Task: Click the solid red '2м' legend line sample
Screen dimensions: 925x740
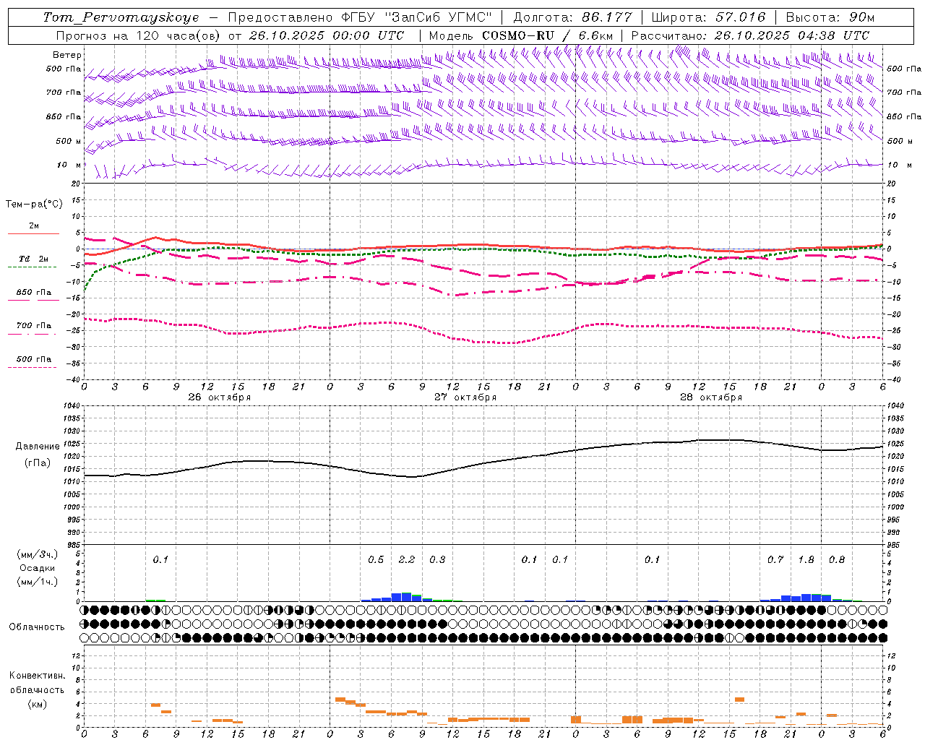Action: pos(33,233)
